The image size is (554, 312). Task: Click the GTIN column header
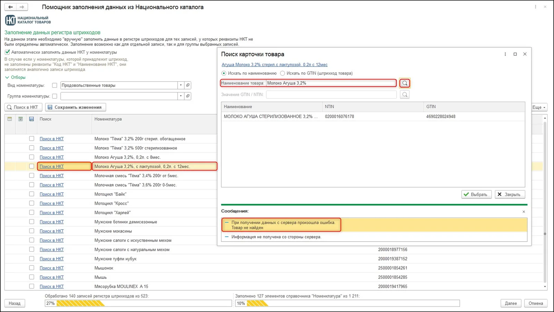click(x=474, y=107)
